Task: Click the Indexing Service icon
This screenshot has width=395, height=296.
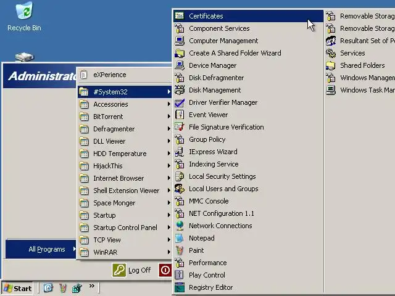Action: click(x=180, y=164)
